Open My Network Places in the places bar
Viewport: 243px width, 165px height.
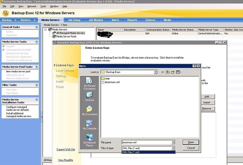point(89,140)
